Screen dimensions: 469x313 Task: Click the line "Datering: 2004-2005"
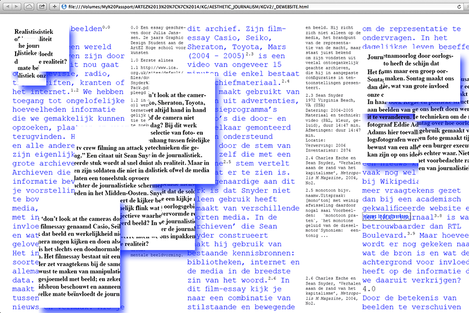pos(329,110)
